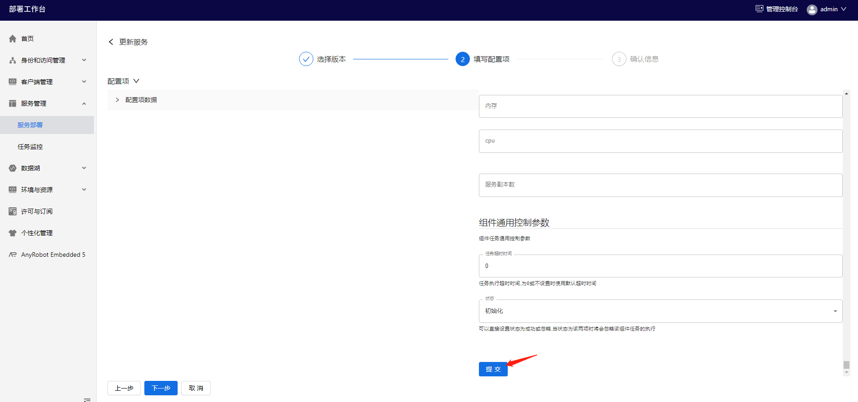The width and height of the screenshot is (858, 402).
Task: Click the scrollbar down arrow
Action: tap(846, 372)
